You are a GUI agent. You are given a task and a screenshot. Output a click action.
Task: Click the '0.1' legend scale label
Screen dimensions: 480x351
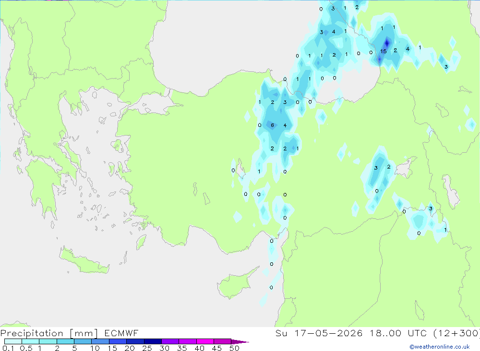tap(8, 348)
